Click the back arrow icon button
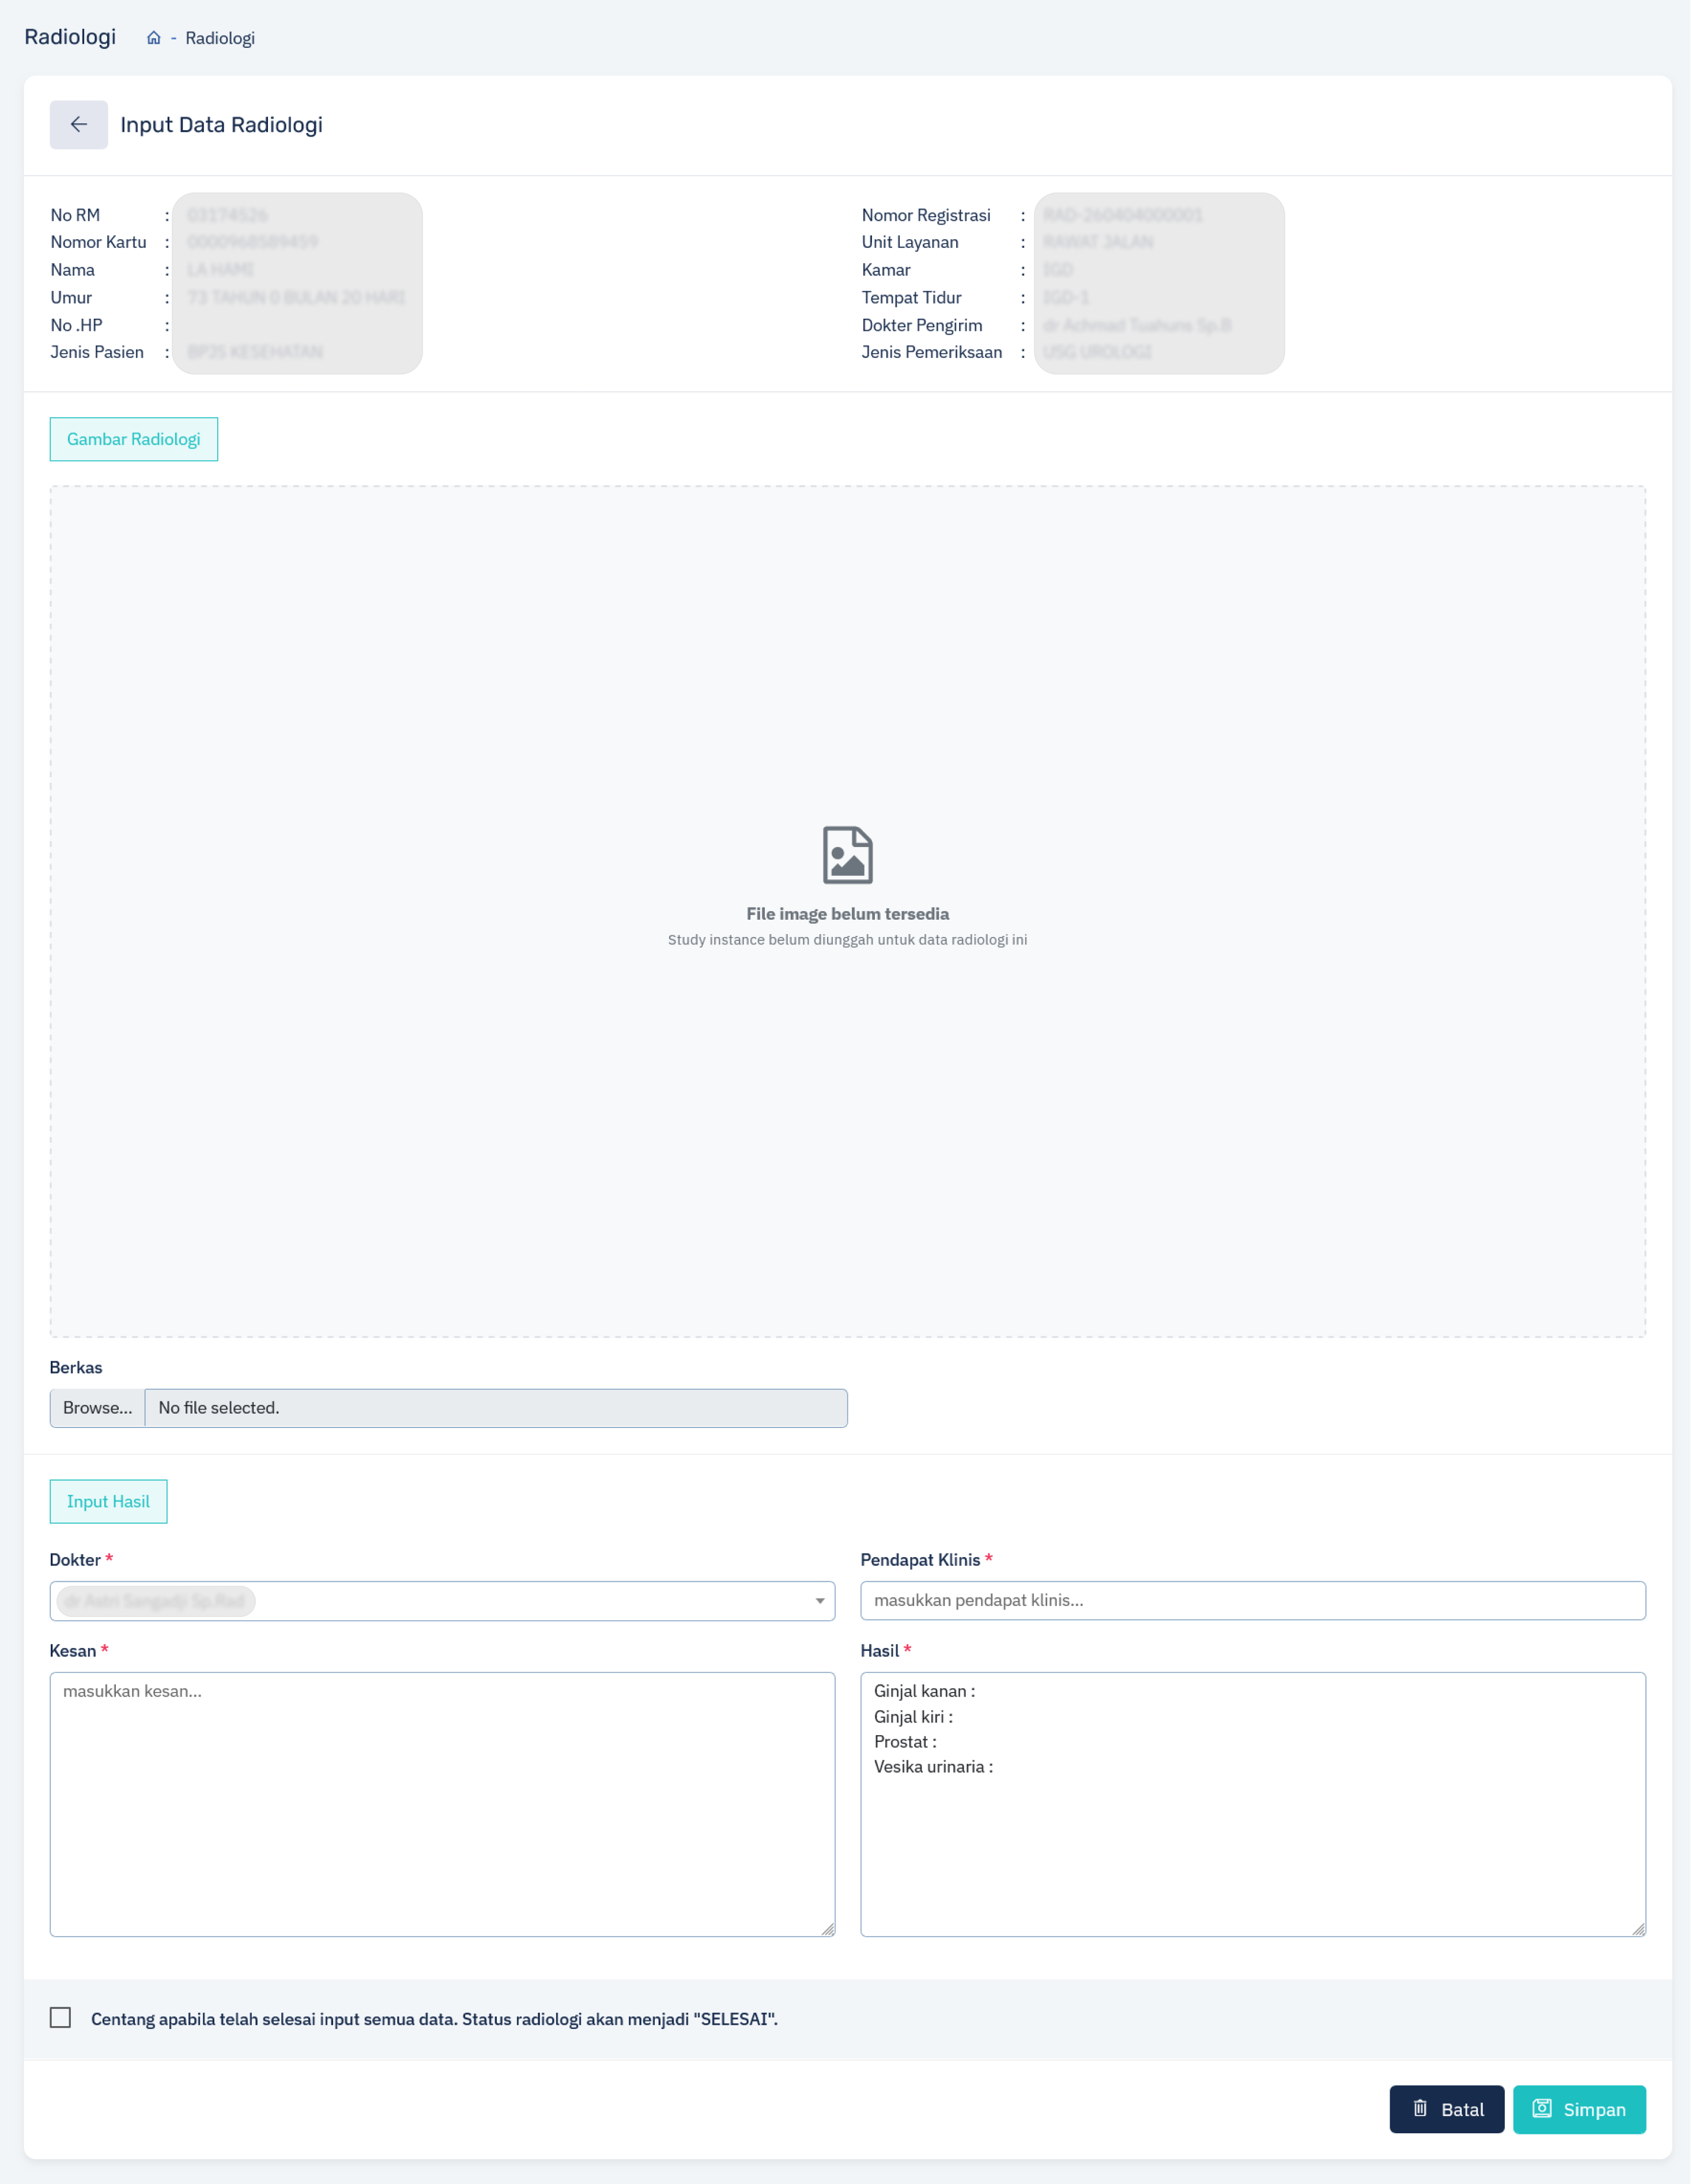 (79, 125)
